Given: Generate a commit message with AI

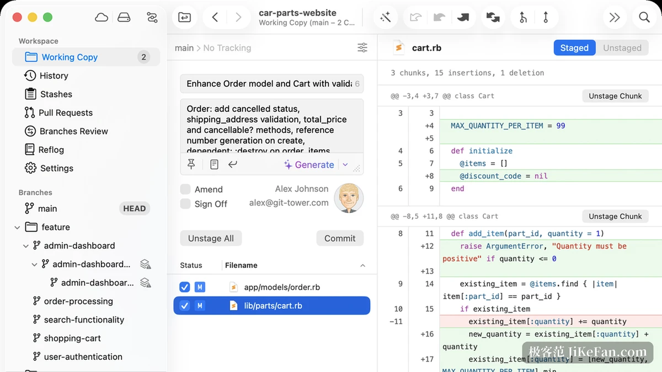Looking at the screenshot, I should (309, 164).
